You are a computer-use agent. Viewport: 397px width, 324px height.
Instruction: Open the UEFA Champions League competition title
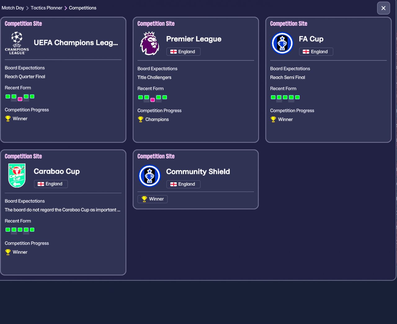[x=76, y=43]
